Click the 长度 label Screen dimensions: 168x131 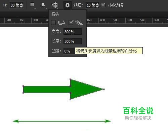coord(56,41)
